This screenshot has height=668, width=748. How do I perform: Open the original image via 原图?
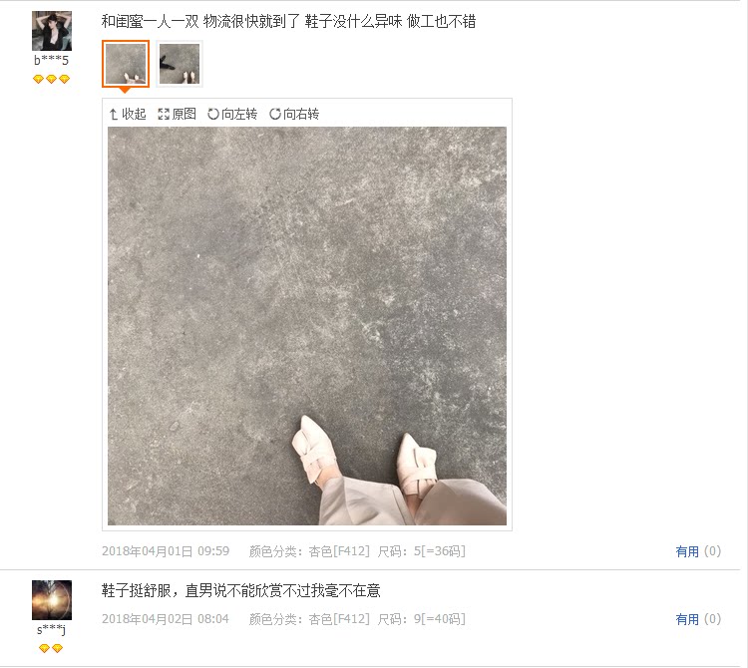click(x=177, y=114)
